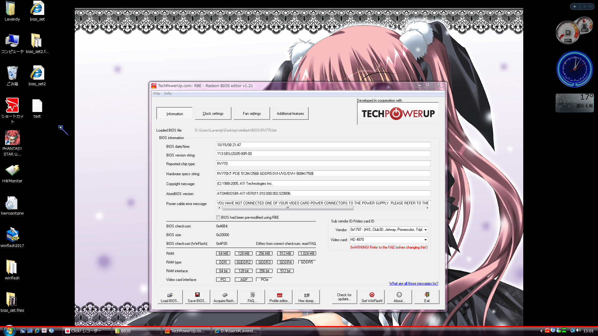This screenshot has height=336, width=598.
Task: Expand hidden tray icons arrow
Action: pos(541,331)
